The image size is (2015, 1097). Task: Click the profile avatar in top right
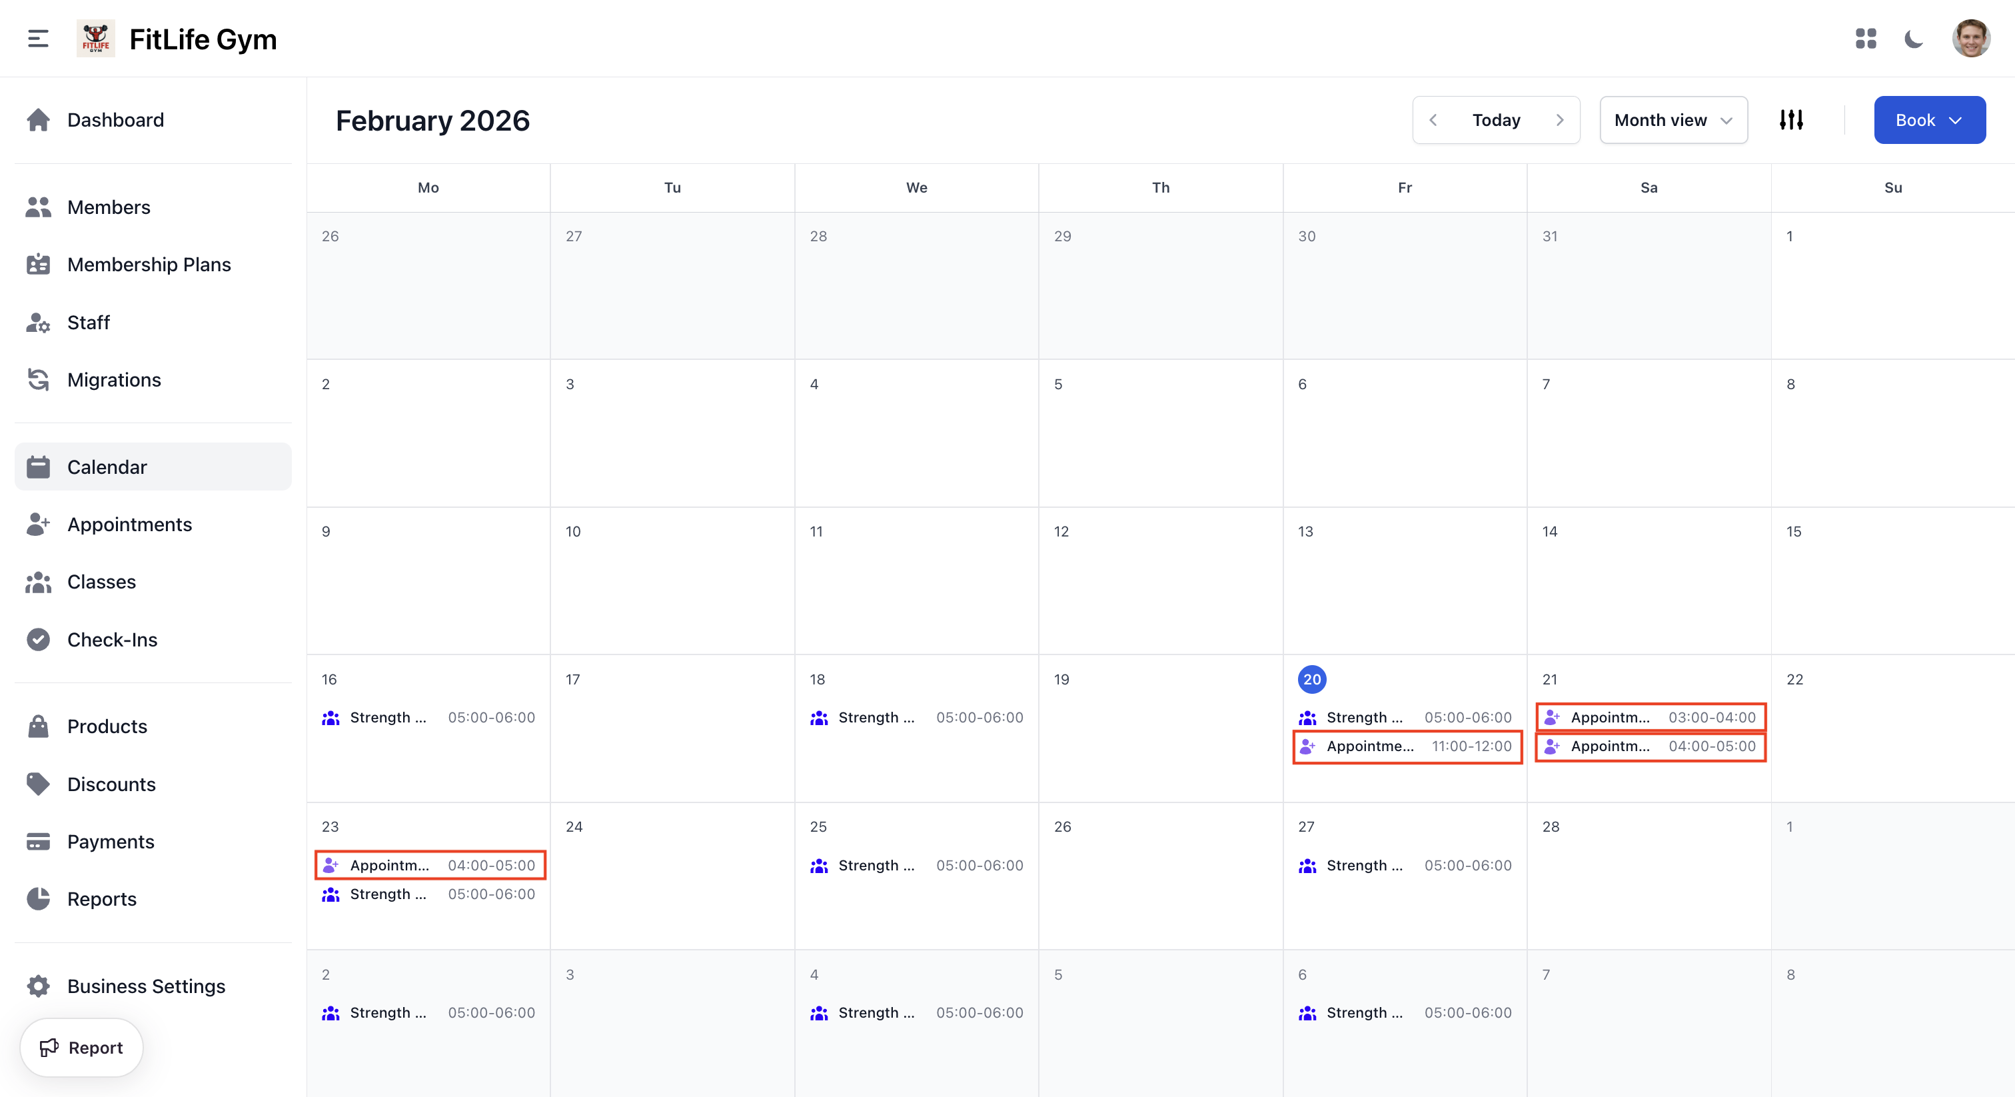coord(1971,37)
